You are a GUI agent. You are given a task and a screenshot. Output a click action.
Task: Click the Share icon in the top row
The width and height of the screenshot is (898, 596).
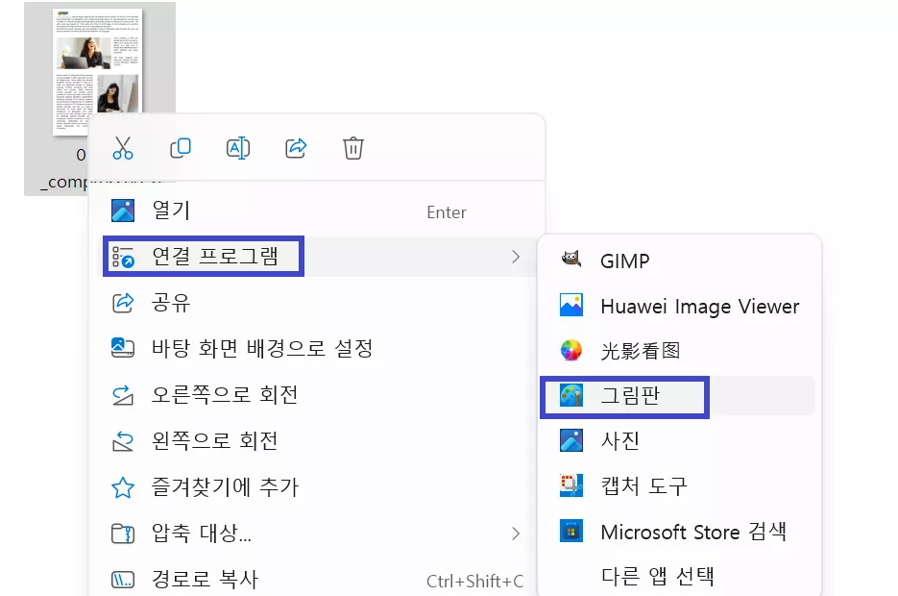(x=295, y=147)
